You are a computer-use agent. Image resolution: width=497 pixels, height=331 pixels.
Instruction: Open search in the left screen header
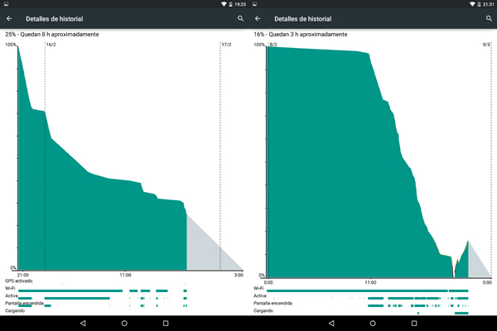tap(240, 19)
